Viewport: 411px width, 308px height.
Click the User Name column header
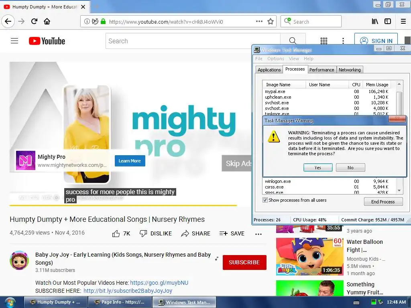tap(327, 85)
